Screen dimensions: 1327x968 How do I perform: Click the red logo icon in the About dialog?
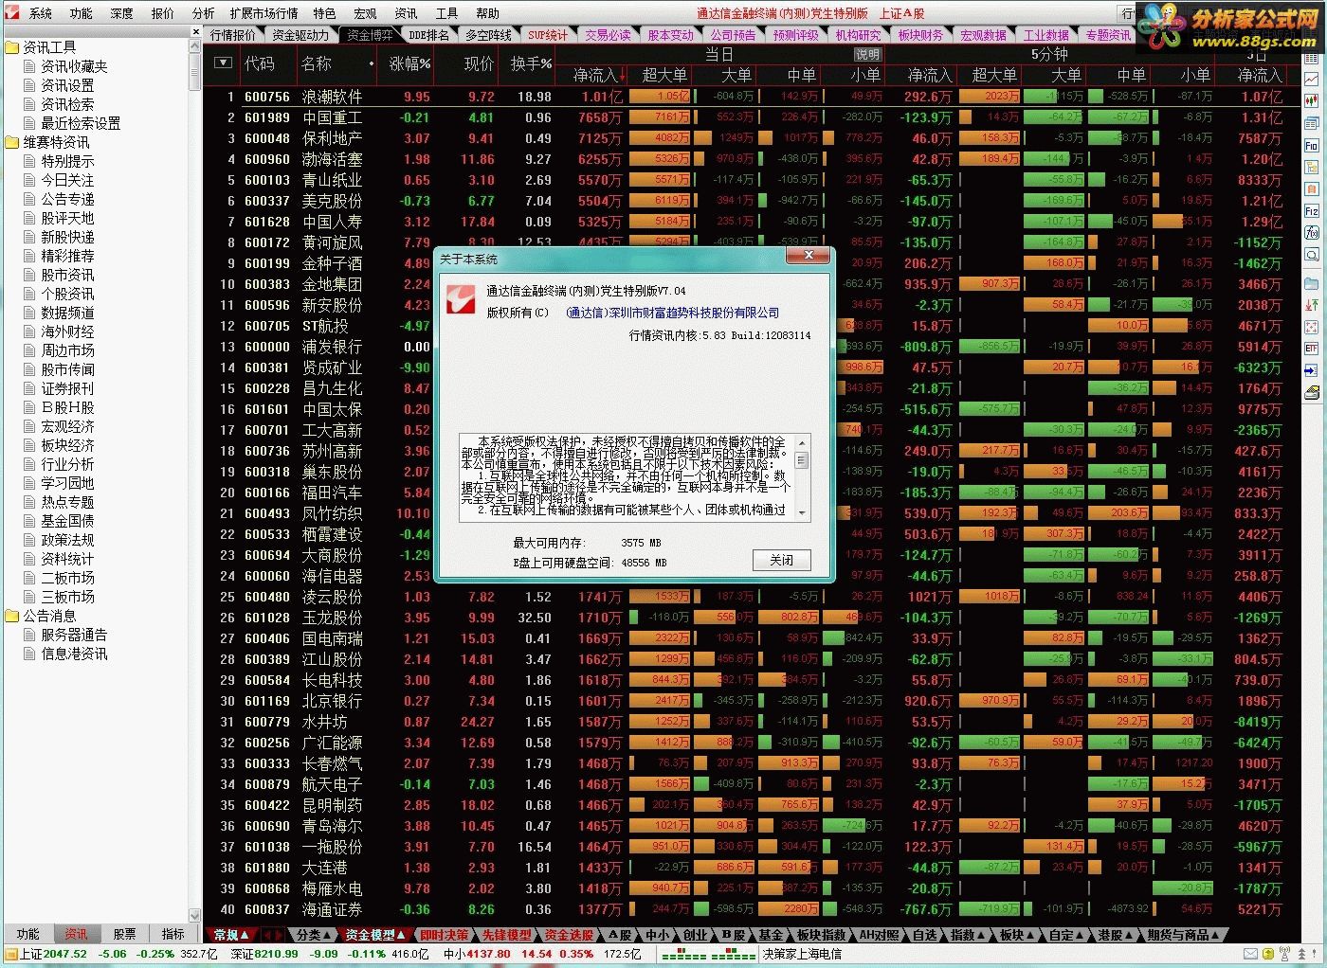461,298
